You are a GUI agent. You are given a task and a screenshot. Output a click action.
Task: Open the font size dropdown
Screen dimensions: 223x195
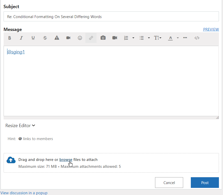pos(158,38)
